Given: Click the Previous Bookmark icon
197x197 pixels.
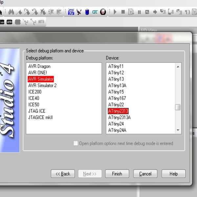Looking at the screenshot, I should click(x=35, y=12).
